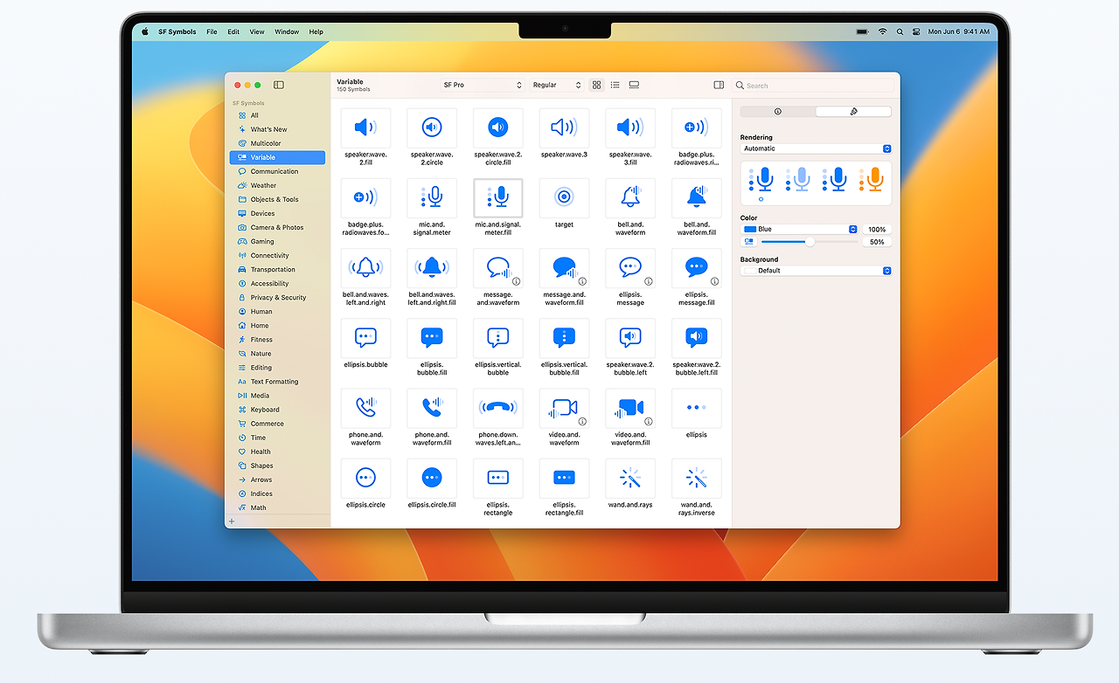Switch to gallery view
Viewport: 1119px width, 683px height.
point(634,85)
